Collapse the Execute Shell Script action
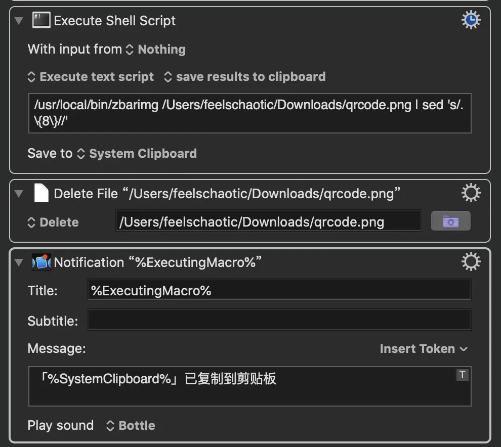The width and height of the screenshot is (501, 447). (x=19, y=21)
